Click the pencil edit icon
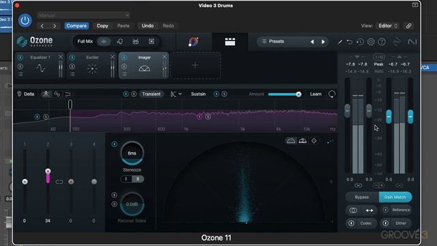Image resolution: width=437 pixels, height=246 pixels. tap(339, 42)
